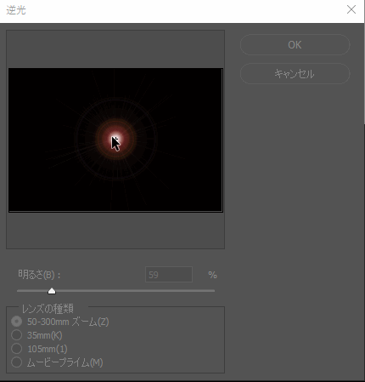Click the right end of brightness slider track
365x382 pixels.
tap(213, 291)
